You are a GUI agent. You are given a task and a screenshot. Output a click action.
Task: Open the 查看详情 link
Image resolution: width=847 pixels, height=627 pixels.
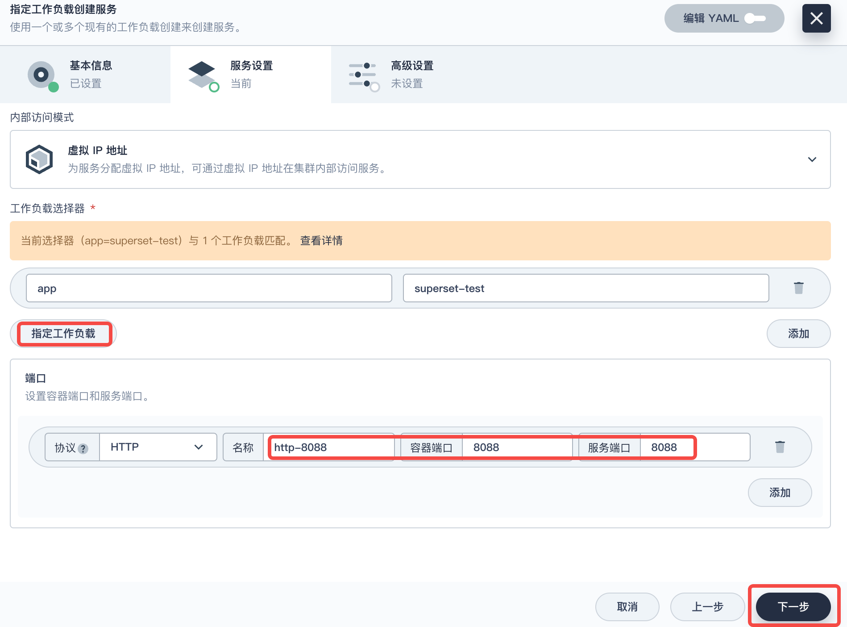coord(321,241)
